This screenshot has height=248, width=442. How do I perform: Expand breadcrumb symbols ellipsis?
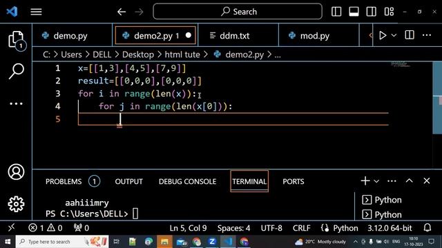(278, 55)
